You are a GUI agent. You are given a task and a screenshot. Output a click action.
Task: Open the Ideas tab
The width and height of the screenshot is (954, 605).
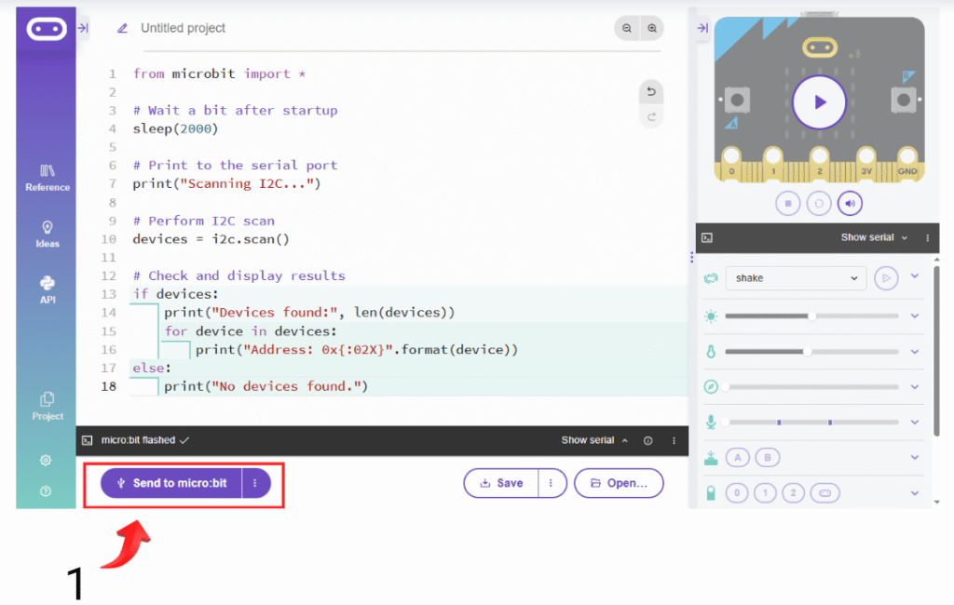coord(48,234)
